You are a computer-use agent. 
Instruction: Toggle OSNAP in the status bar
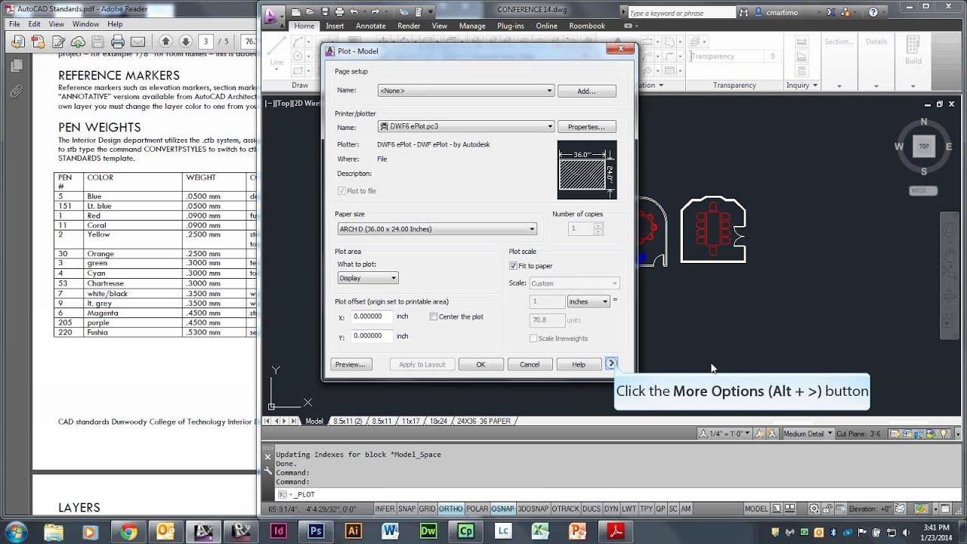click(502, 509)
